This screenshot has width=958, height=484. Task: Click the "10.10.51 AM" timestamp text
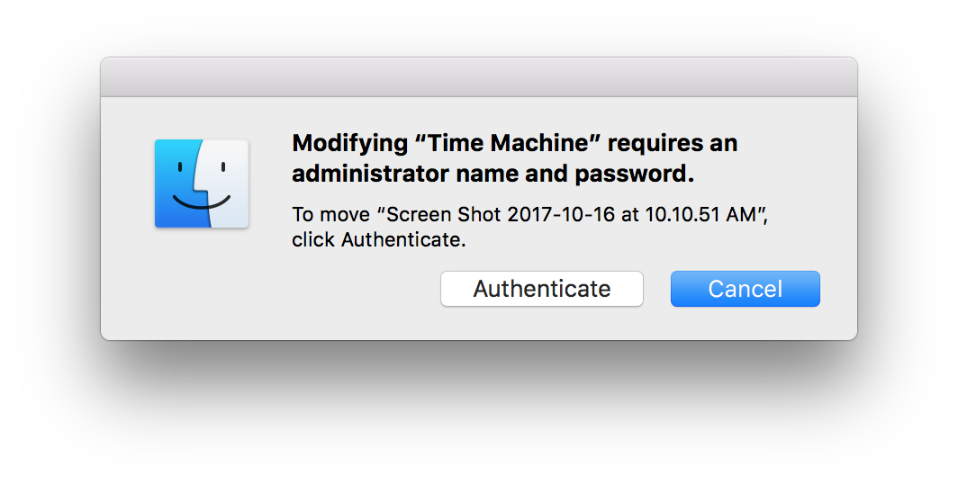[x=700, y=215]
